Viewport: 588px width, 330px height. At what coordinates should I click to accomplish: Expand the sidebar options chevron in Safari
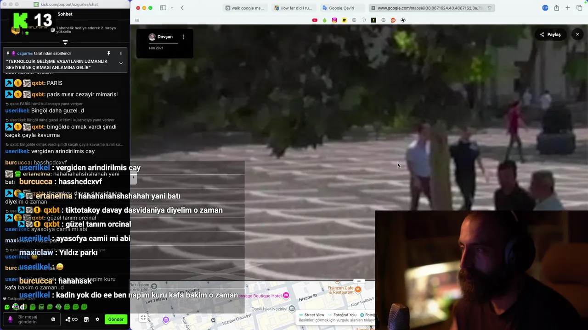point(172,8)
